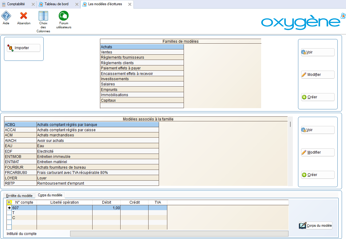Close the Les modèles d'écritures tab
Screen dimensions: 346x239
pos(130,4)
